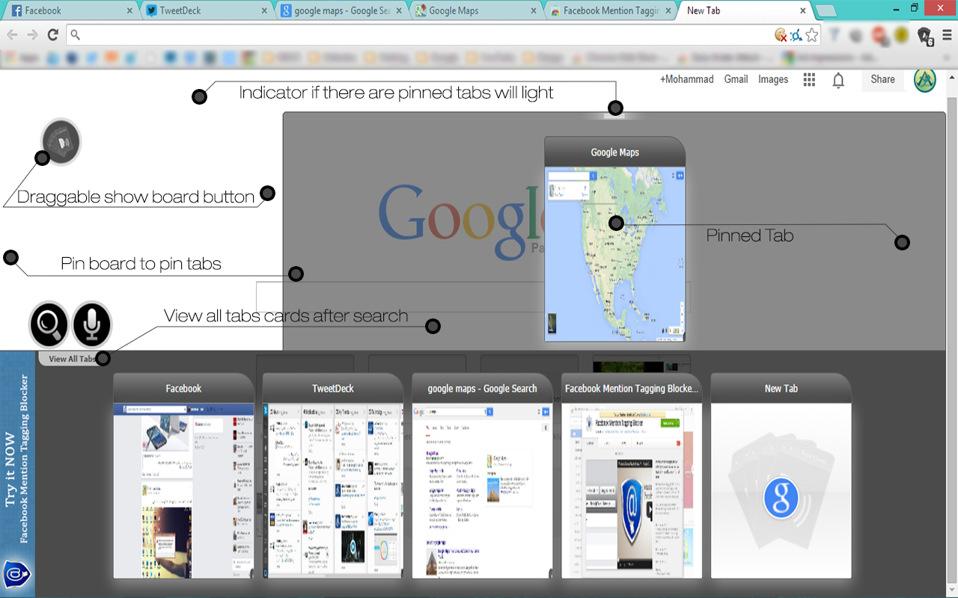Open the TweetDeck tab card
Screen dimensions: 958x598
[x=333, y=475]
